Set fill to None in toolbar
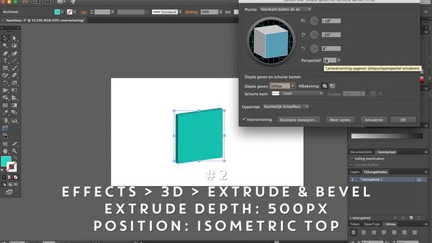The width and height of the screenshot is (432, 243). click(x=16, y=177)
